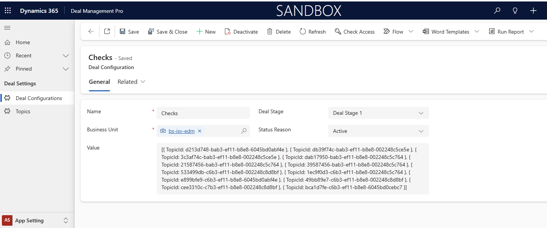Open the app launcher waffle icon

click(8, 11)
